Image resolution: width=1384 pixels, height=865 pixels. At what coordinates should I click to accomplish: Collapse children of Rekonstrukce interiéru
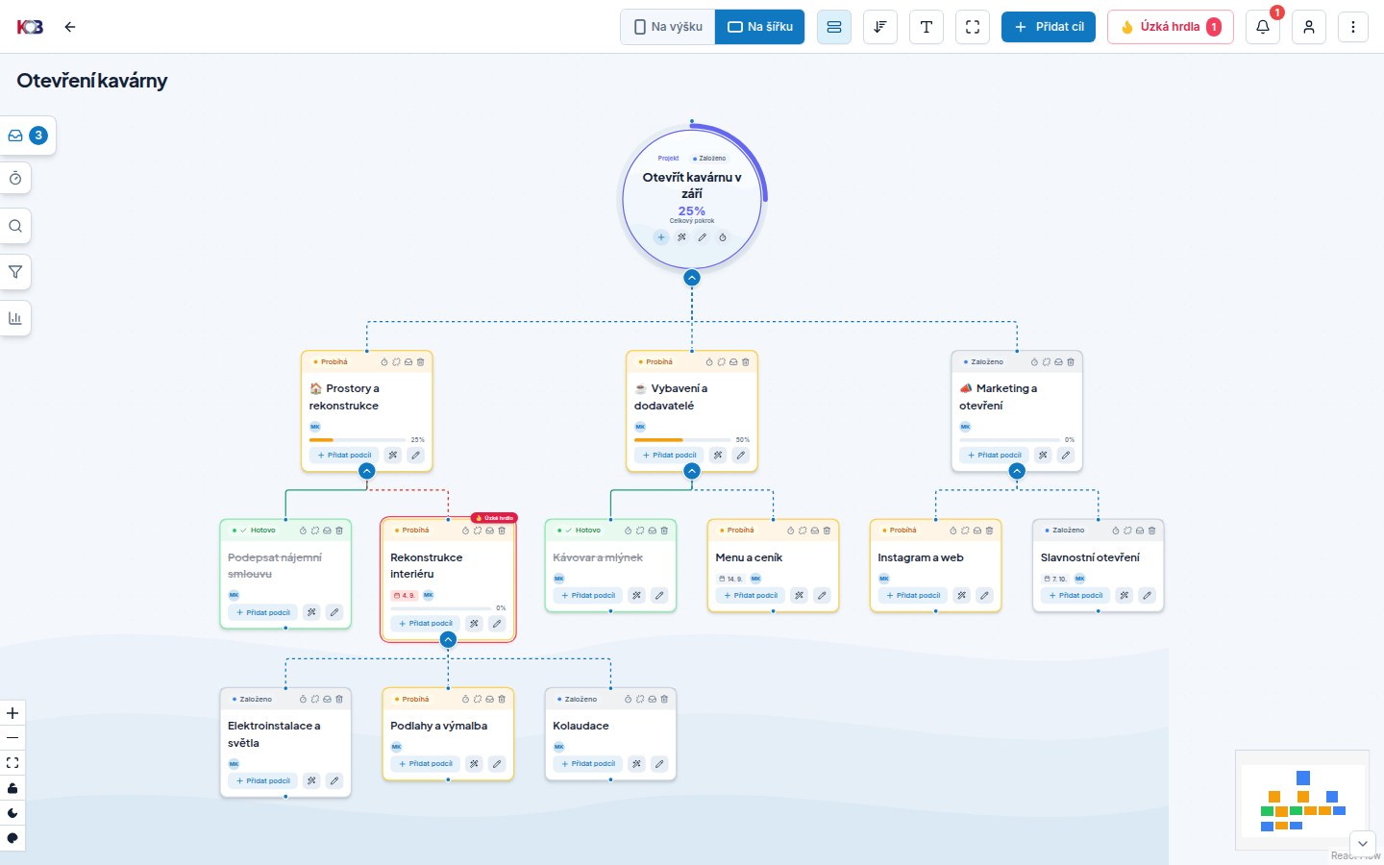[x=448, y=639]
